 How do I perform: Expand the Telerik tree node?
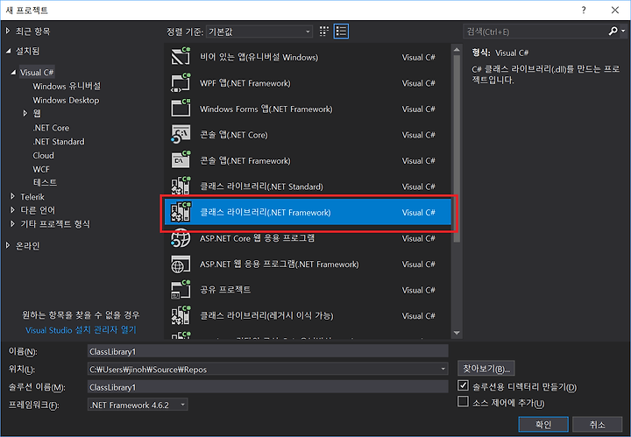click(12, 196)
